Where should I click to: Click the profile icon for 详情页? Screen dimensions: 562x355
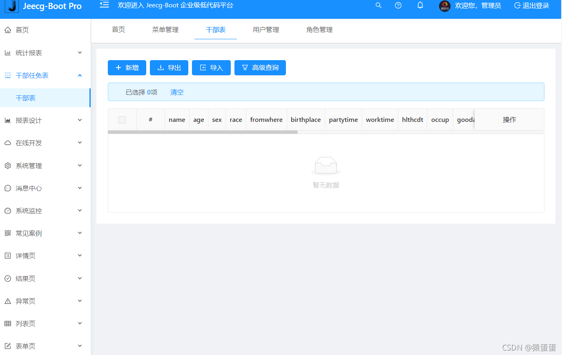click(x=7, y=256)
